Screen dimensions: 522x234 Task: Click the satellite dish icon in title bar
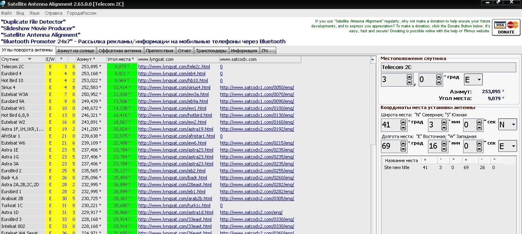(x=4, y=4)
